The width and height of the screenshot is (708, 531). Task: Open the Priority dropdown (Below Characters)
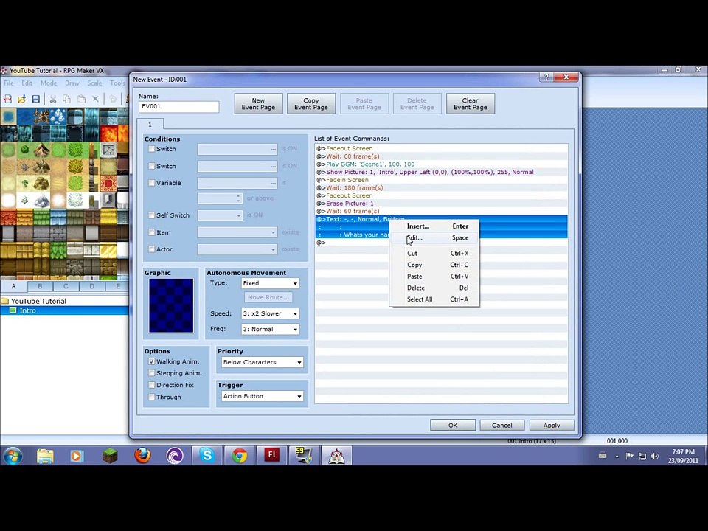tap(263, 362)
